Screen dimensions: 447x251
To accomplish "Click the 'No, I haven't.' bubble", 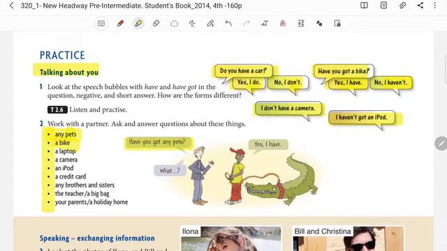I will pos(390,82).
